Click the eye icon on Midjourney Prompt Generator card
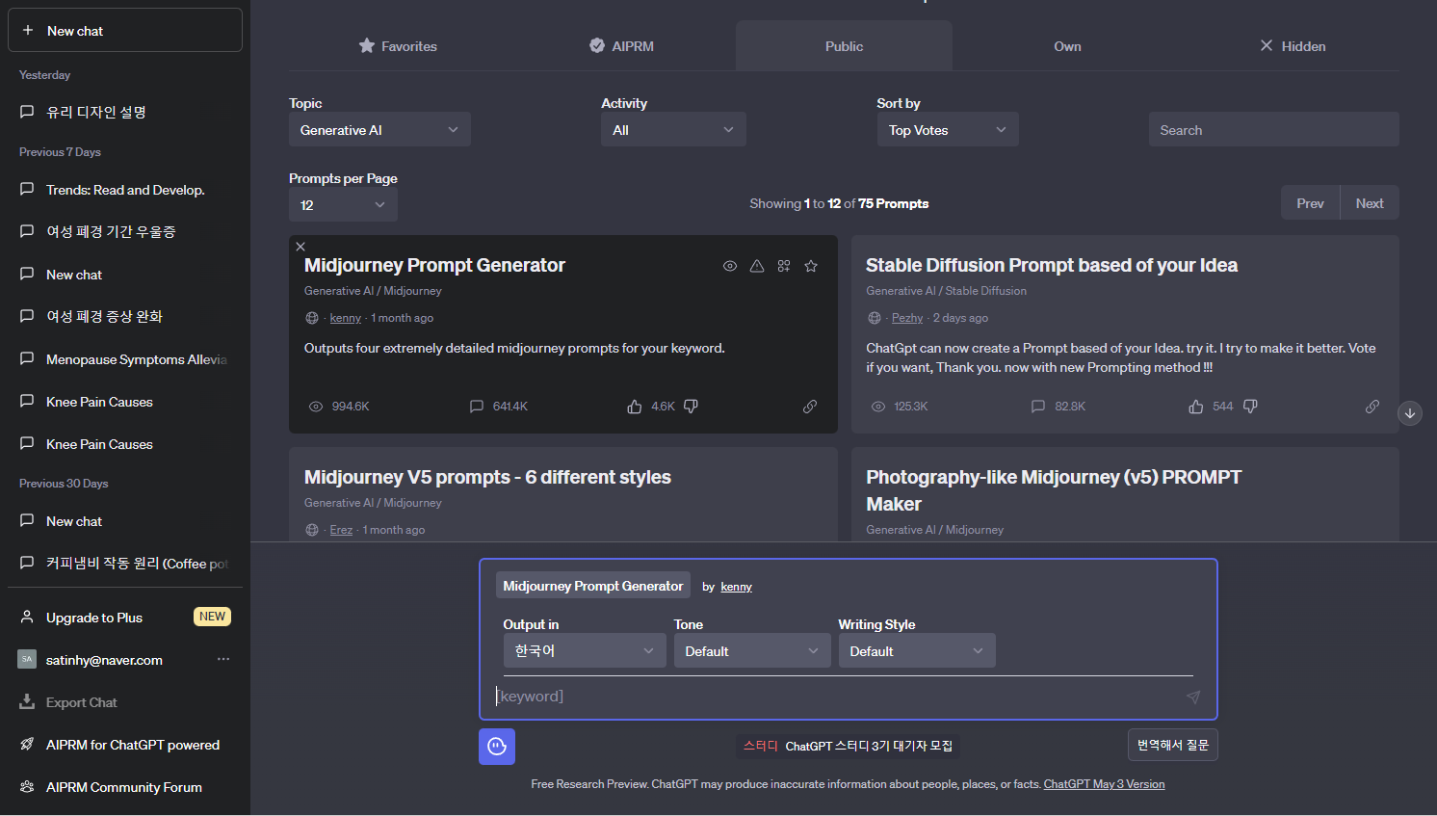 (x=730, y=266)
